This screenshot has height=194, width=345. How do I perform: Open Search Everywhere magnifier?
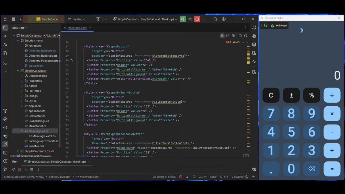(215, 19)
